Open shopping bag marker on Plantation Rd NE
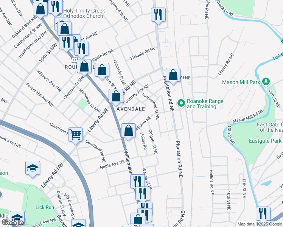The height and width of the screenshot is (227, 283). pos(173,75)
